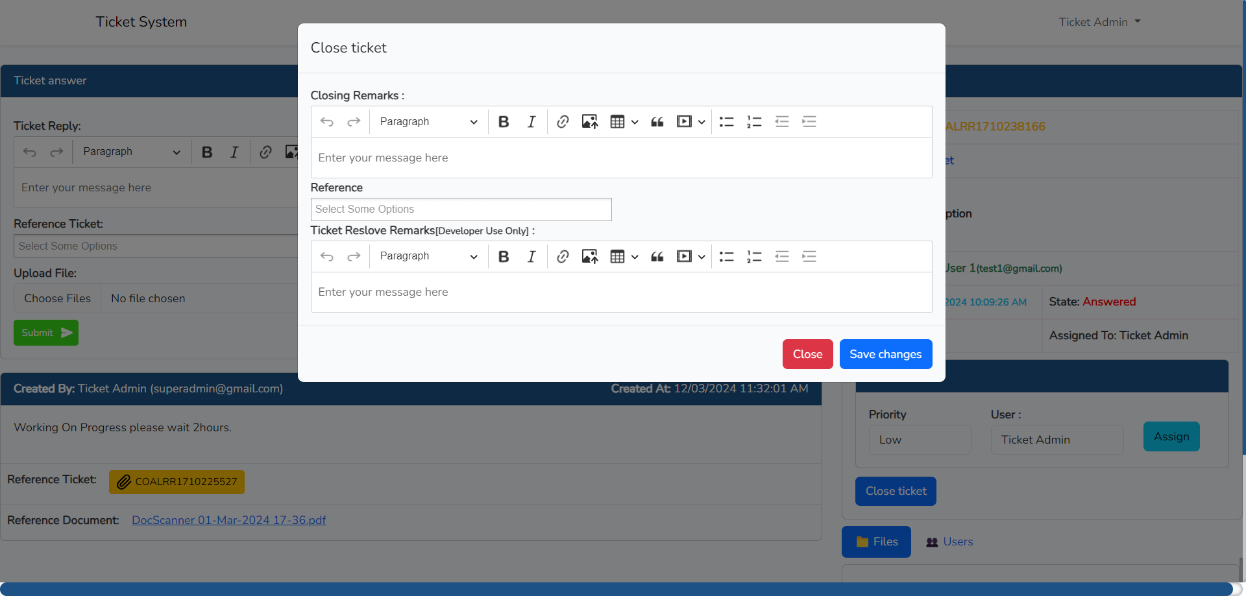Insert link in Closing Remarks editor
This screenshot has width=1246, height=596.
click(563, 122)
